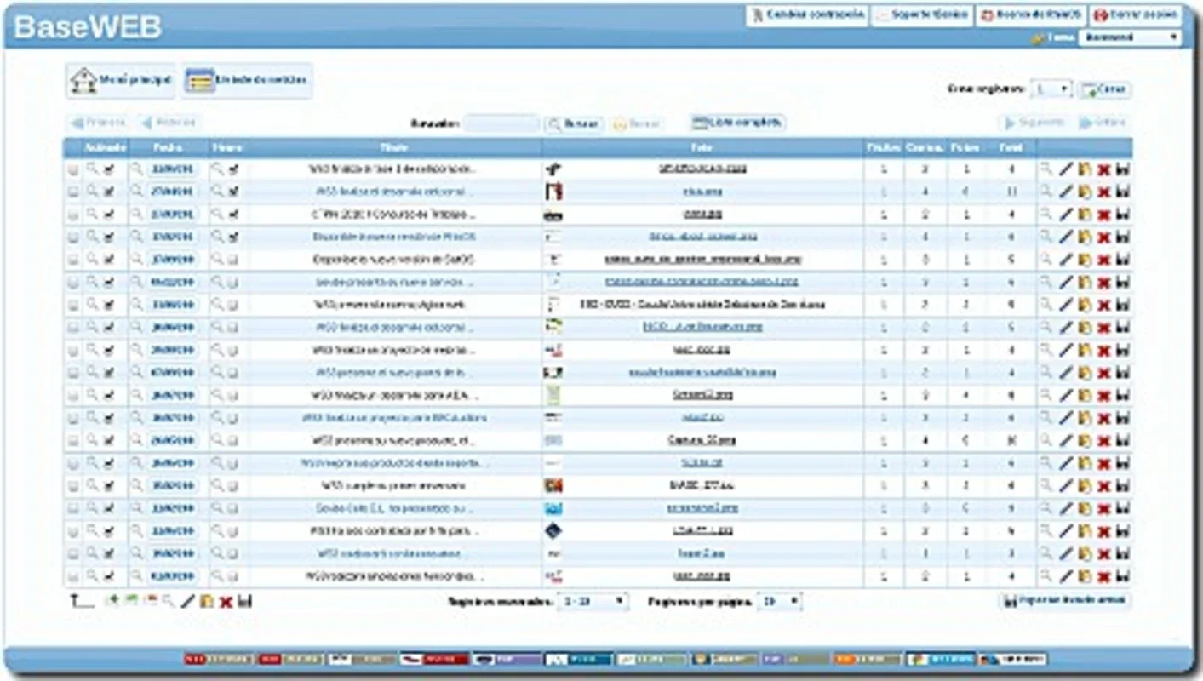Open the Registros por página dropdown
Viewport: 1203px width, 681px height.
coord(779,601)
